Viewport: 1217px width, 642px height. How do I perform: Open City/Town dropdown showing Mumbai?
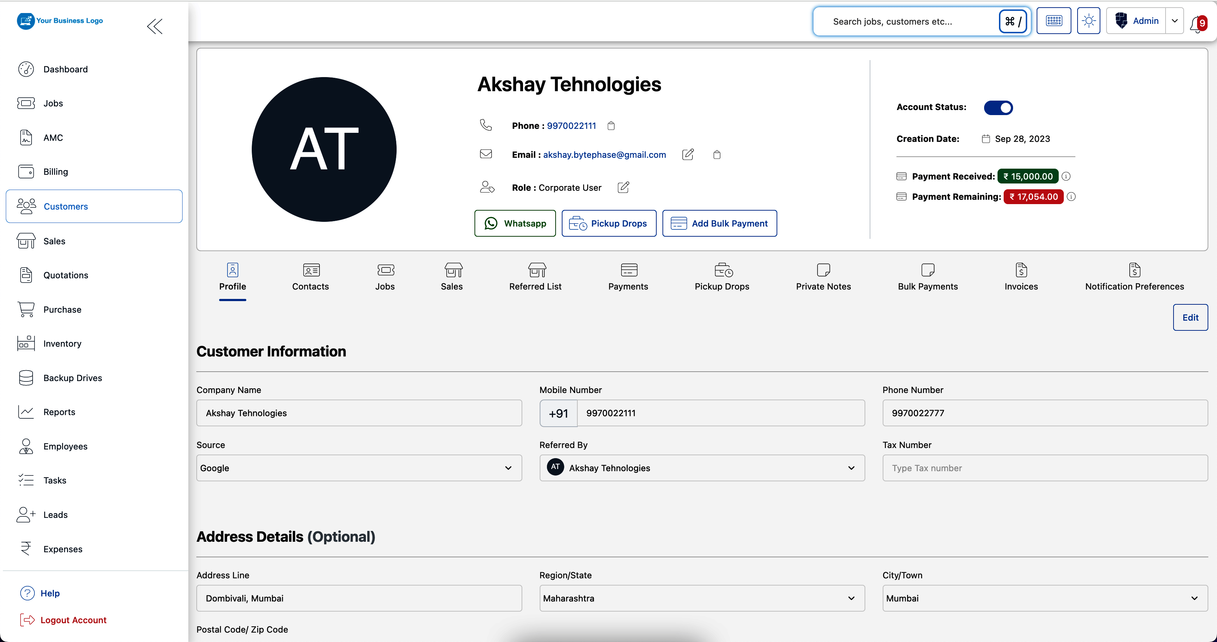coord(1045,598)
